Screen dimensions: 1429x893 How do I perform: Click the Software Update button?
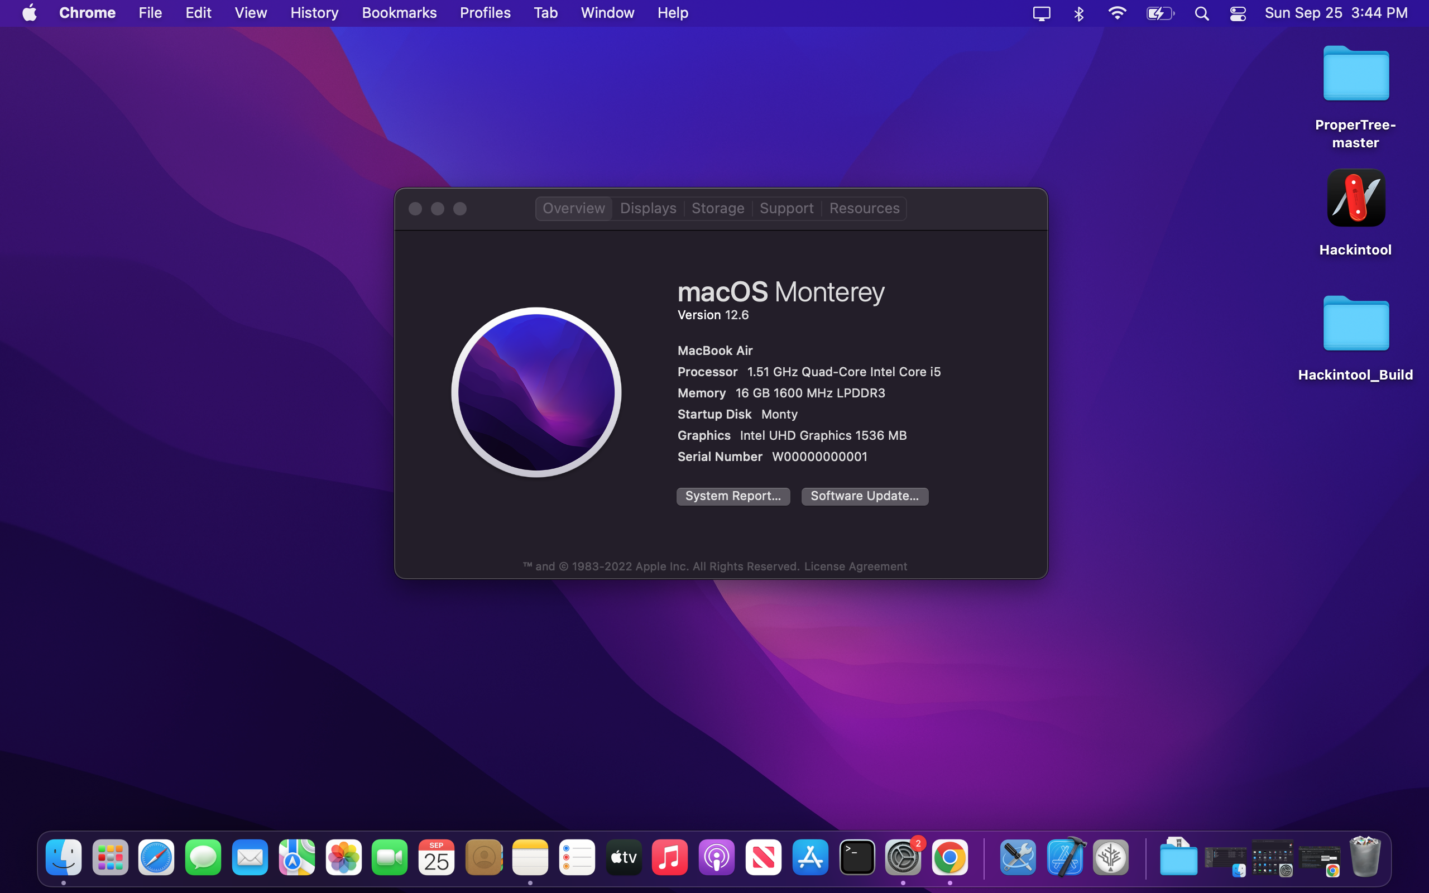(x=865, y=496)
